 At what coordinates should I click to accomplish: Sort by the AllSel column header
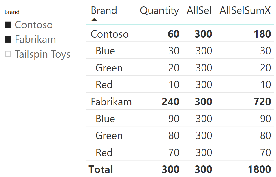point(199,10)
